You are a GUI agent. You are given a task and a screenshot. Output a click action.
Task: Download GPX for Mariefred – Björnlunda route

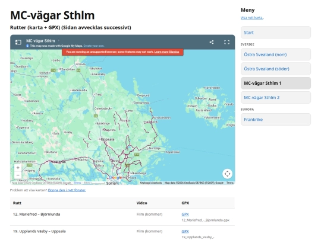pyautogui.click(x=185, y=214)
